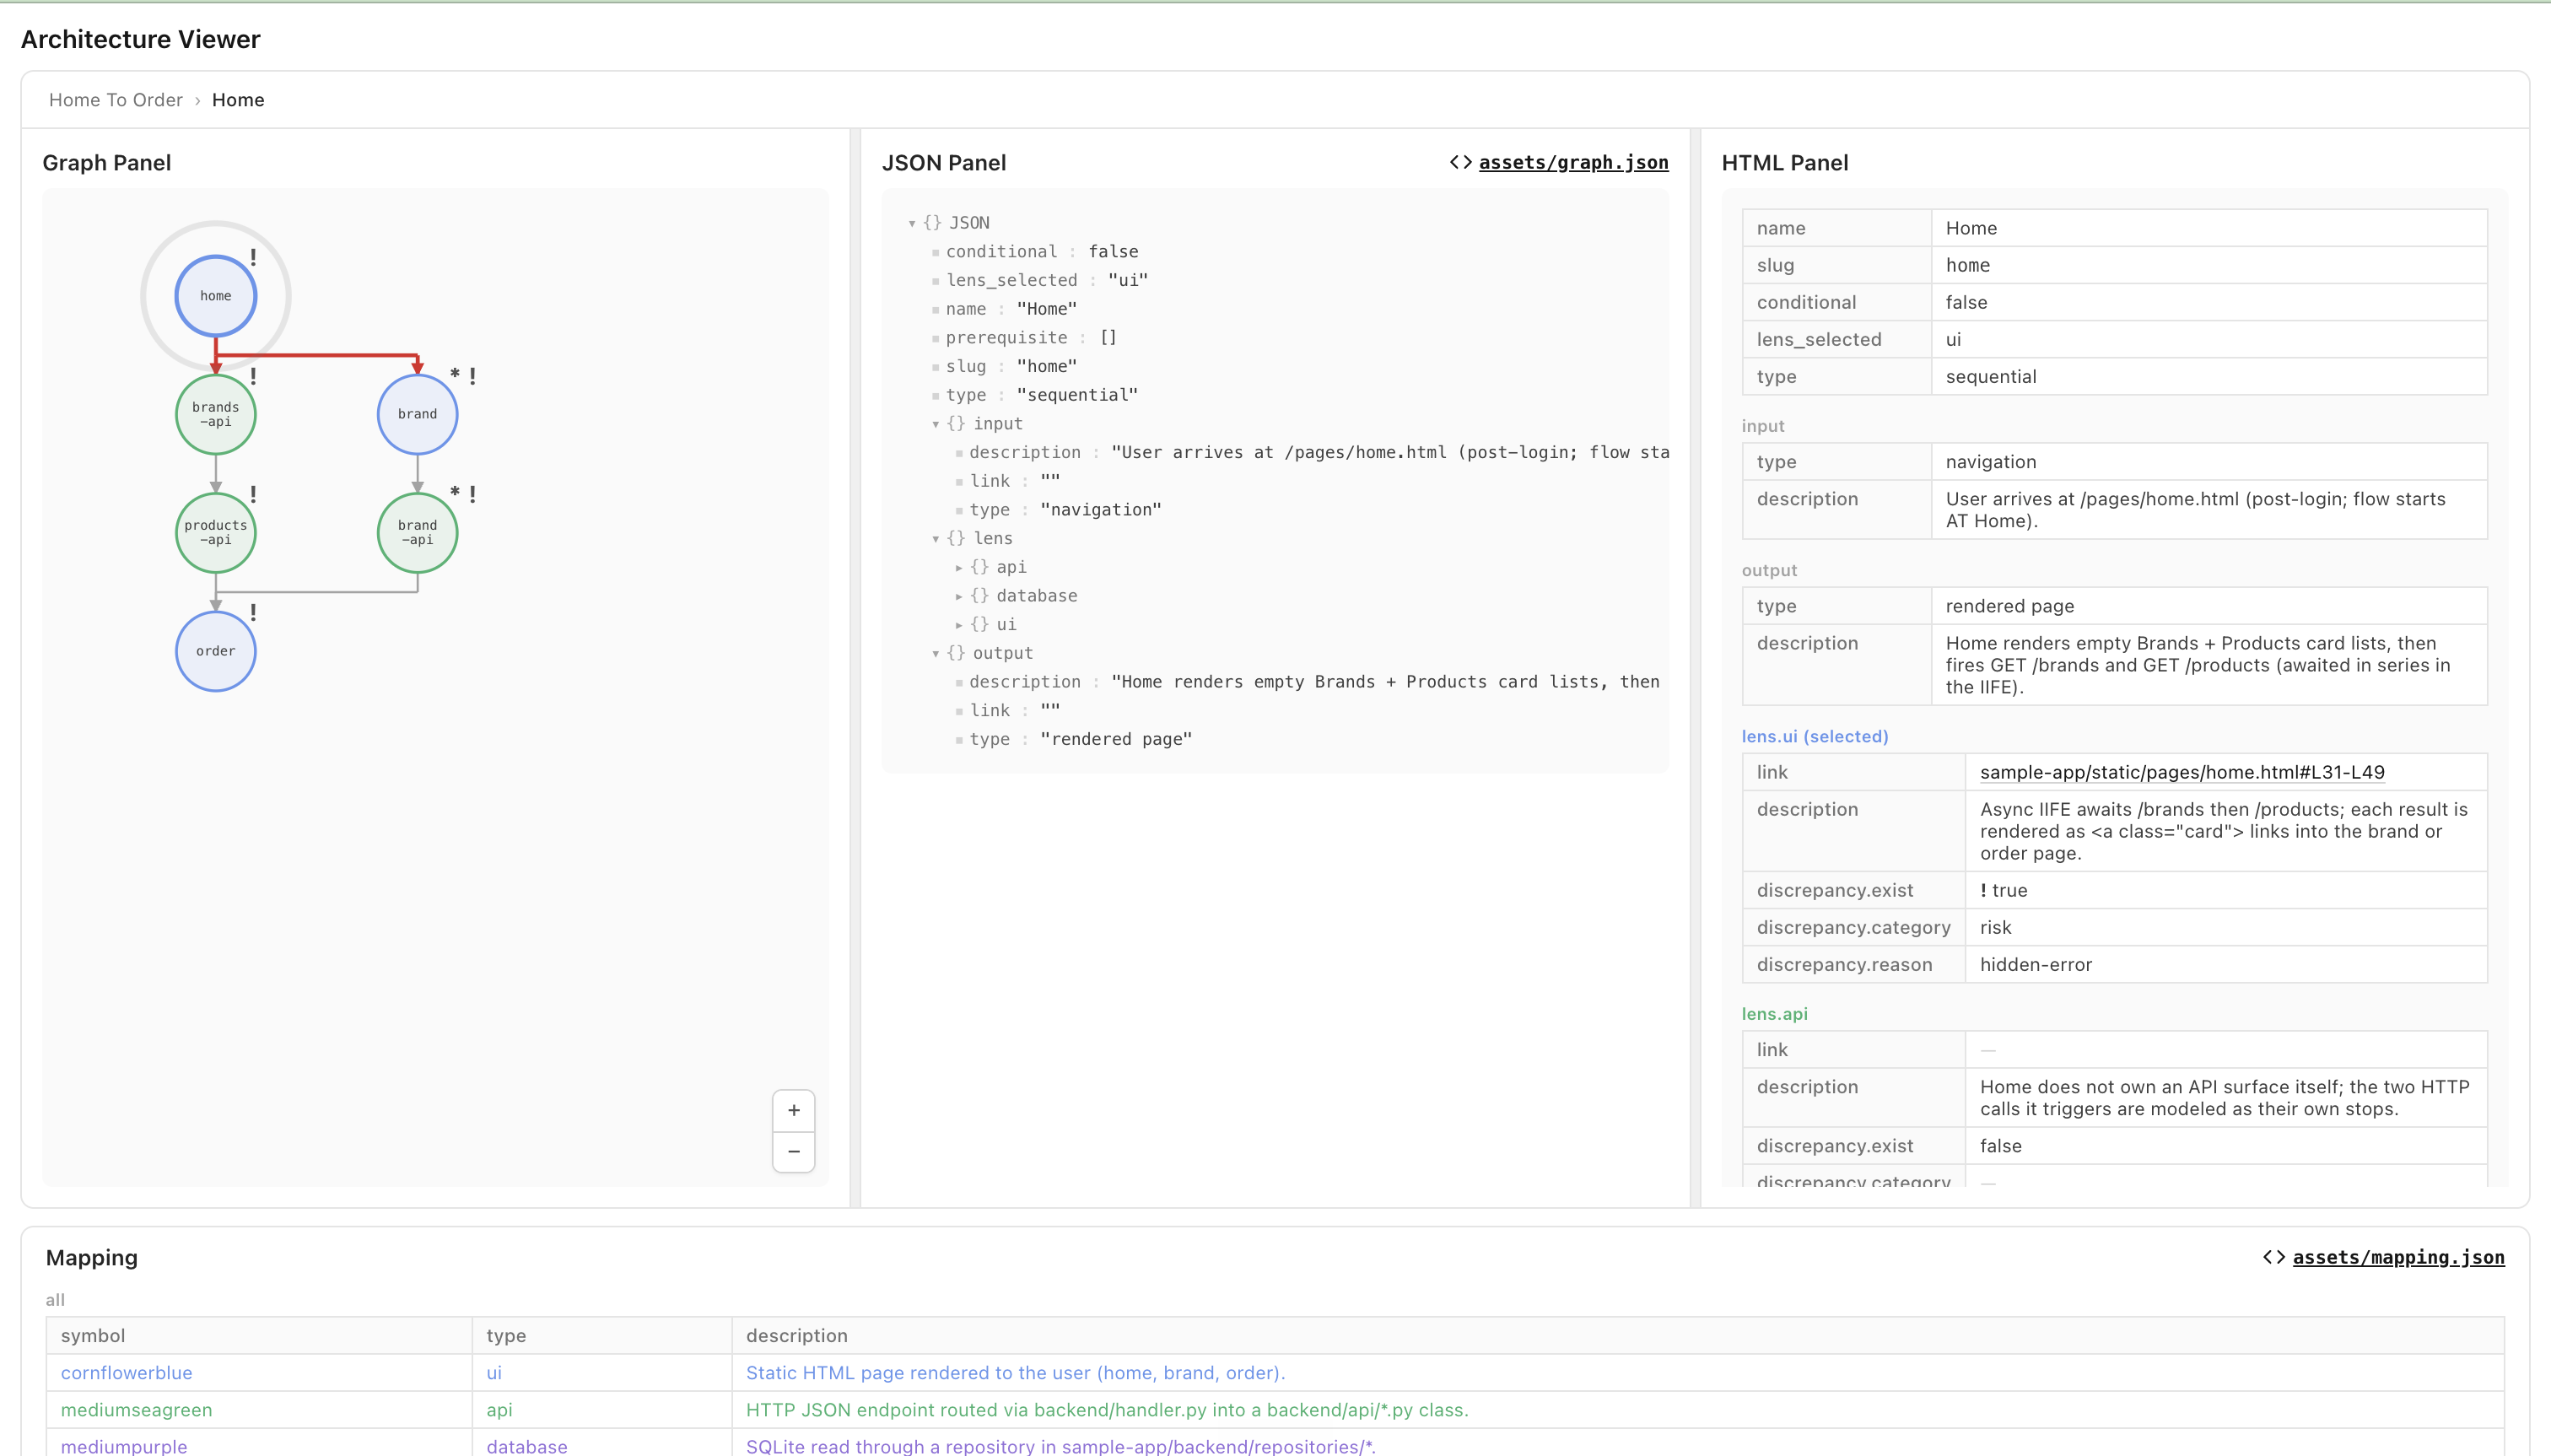Click hidden-error discrepancy reason value
Image resolution: width=2551 pixels, height=1456 pixels.
tap(2035, 965)
